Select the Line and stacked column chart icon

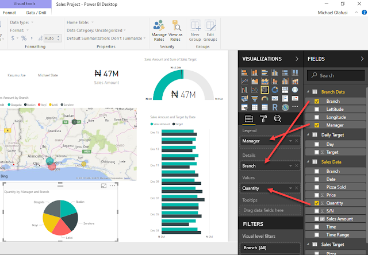tap(275, 82)
